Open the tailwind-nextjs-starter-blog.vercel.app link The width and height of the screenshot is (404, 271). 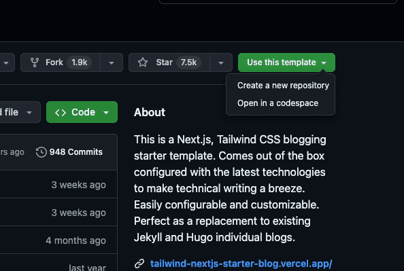pyautogui.click(x=241, y=264)
